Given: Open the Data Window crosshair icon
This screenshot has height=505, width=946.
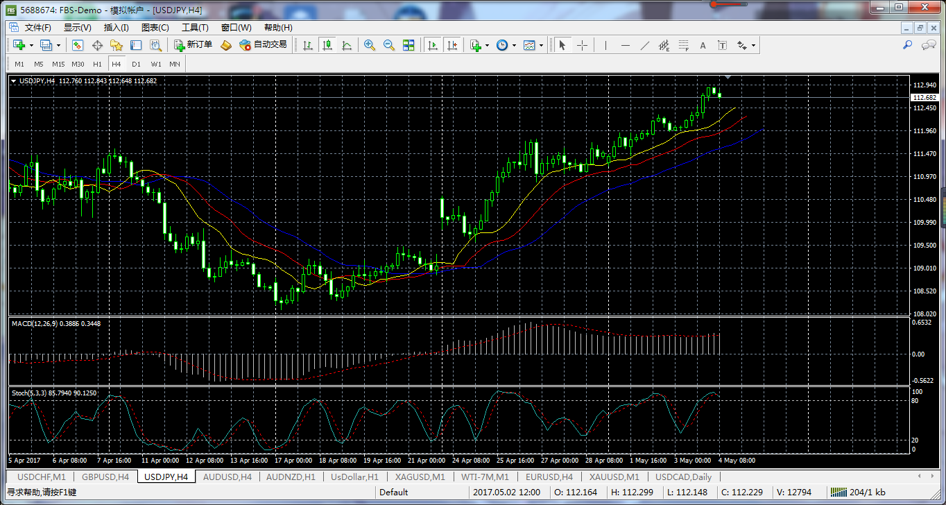Looking at the screenshot, I should coord(97,45).
